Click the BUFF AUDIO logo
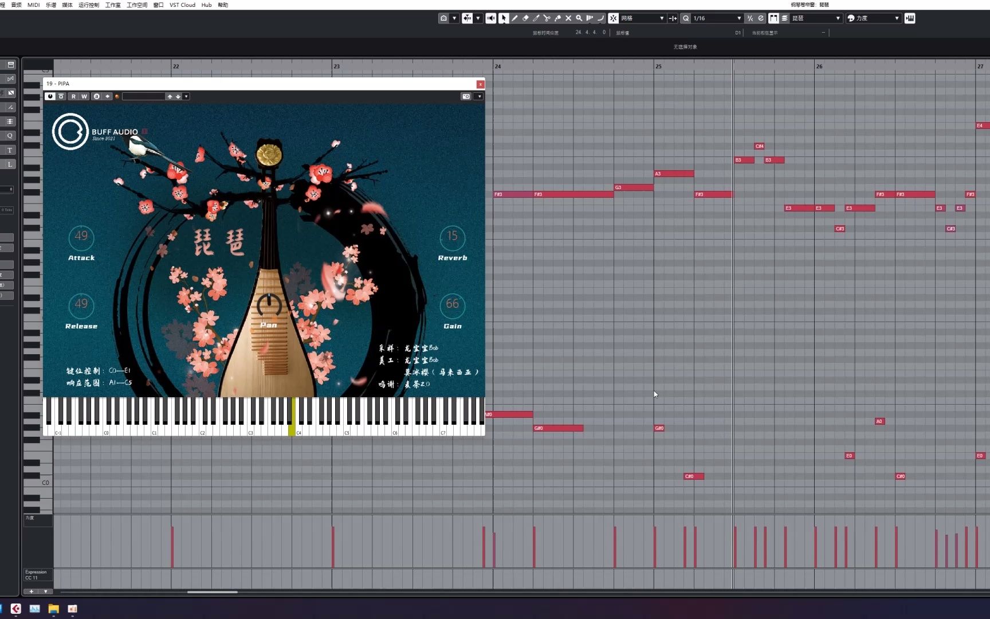Screen dimensions: 990x619 coord(95,132)
